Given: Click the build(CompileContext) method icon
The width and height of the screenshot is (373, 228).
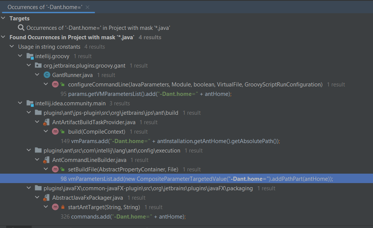Looking at the screenshot, I should (x=55, y=132).
